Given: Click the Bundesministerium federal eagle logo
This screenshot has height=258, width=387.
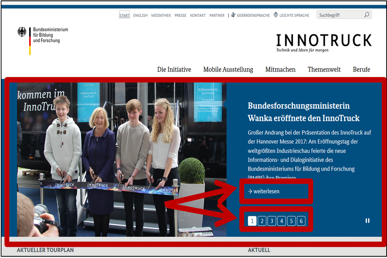Looking at the screenshot, I should point(22,33).
